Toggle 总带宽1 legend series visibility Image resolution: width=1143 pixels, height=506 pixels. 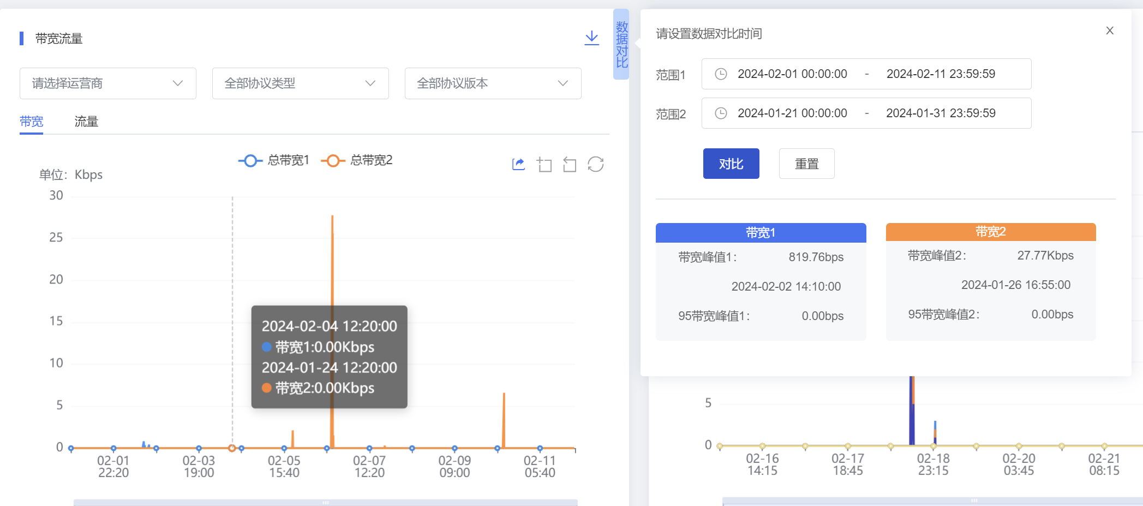coord(274,160)
